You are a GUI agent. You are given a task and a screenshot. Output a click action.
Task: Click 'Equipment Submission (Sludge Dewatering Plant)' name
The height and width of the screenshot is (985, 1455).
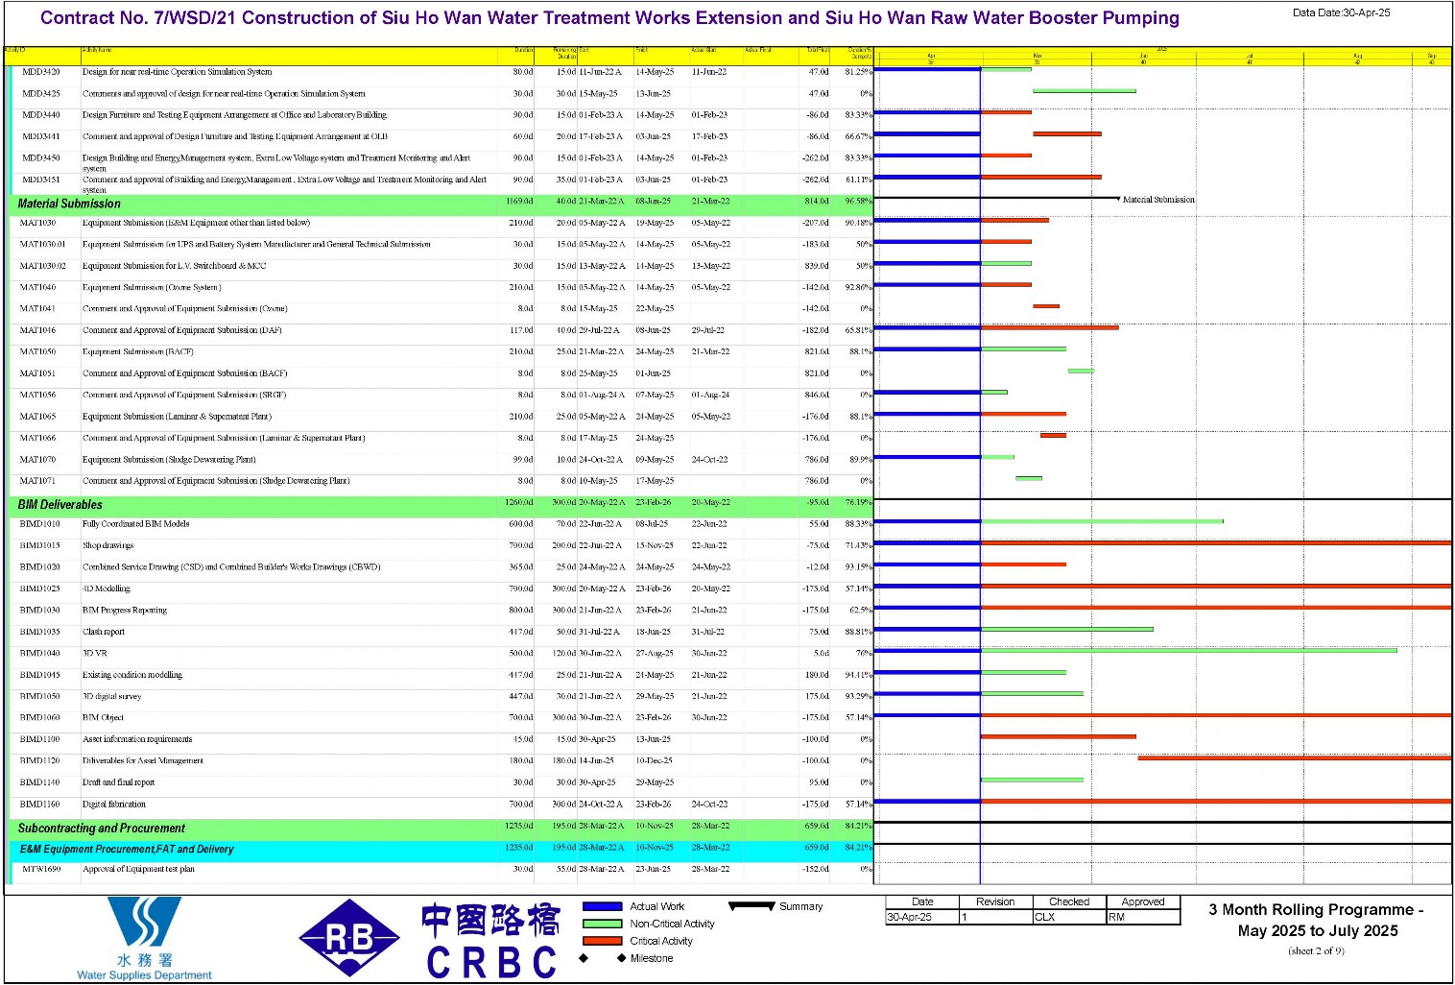[x=169, y=460]
